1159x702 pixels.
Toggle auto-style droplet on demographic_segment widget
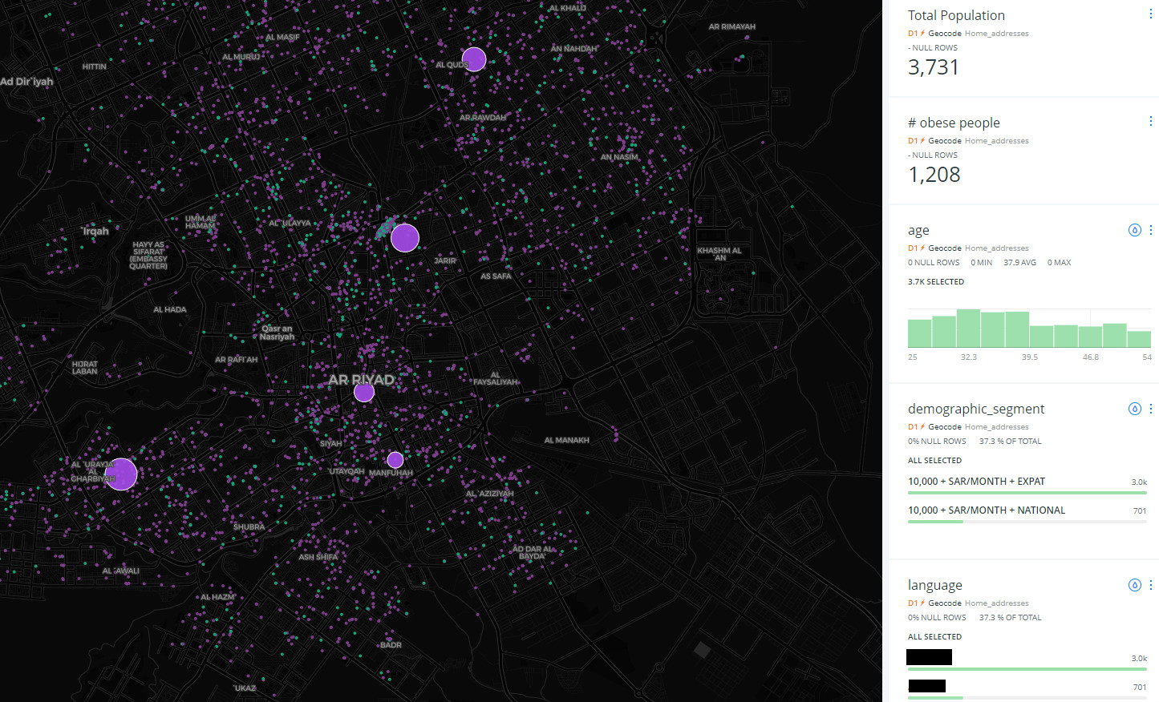(x=1134, y=409)
